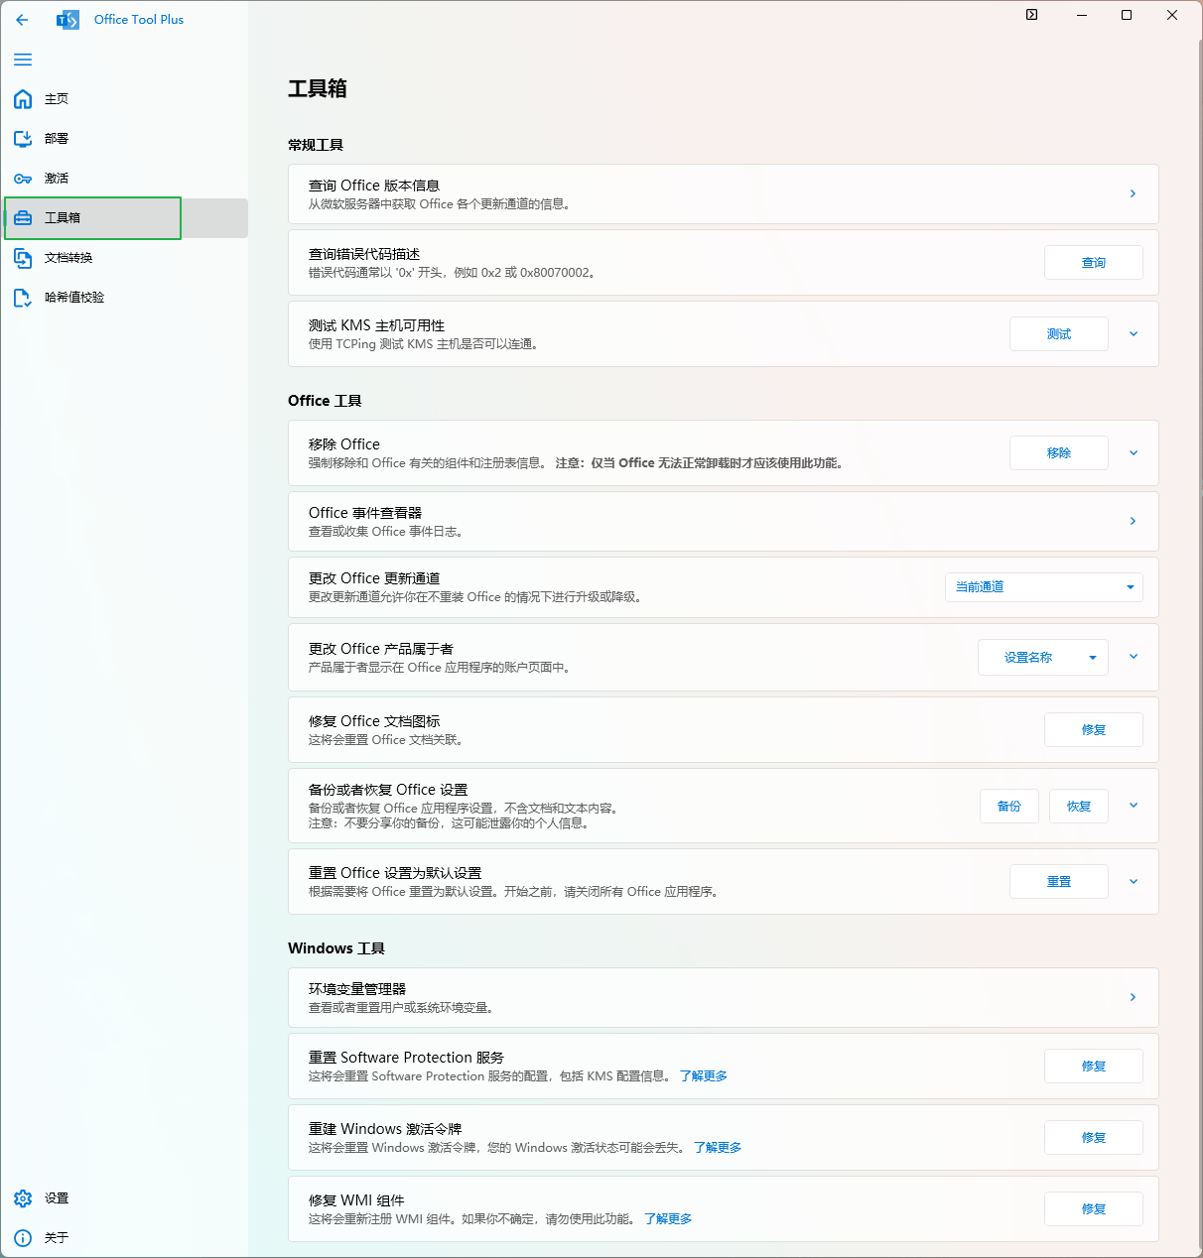Click the 测试 button for KMS availability

click(1058, 333)
